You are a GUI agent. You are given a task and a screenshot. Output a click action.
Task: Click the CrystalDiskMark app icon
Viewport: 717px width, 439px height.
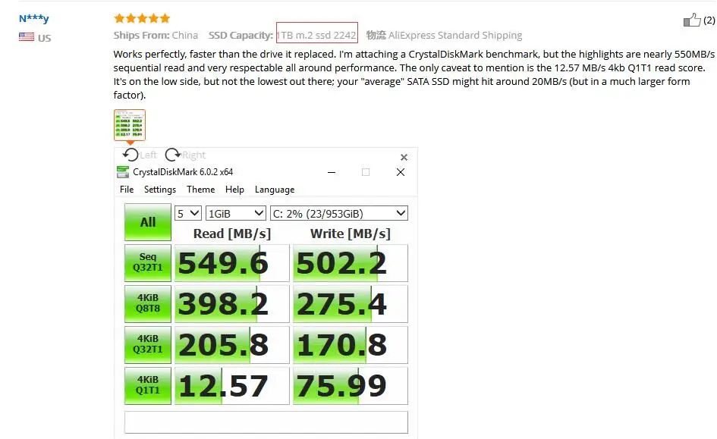coord(123,172)
